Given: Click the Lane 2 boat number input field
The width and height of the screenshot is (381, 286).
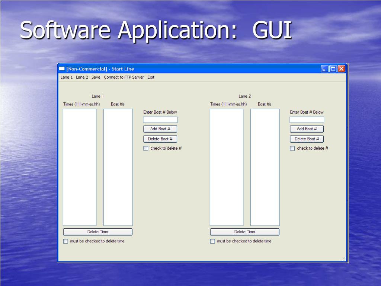Looking at the screenshot, I should click(307, 120).
